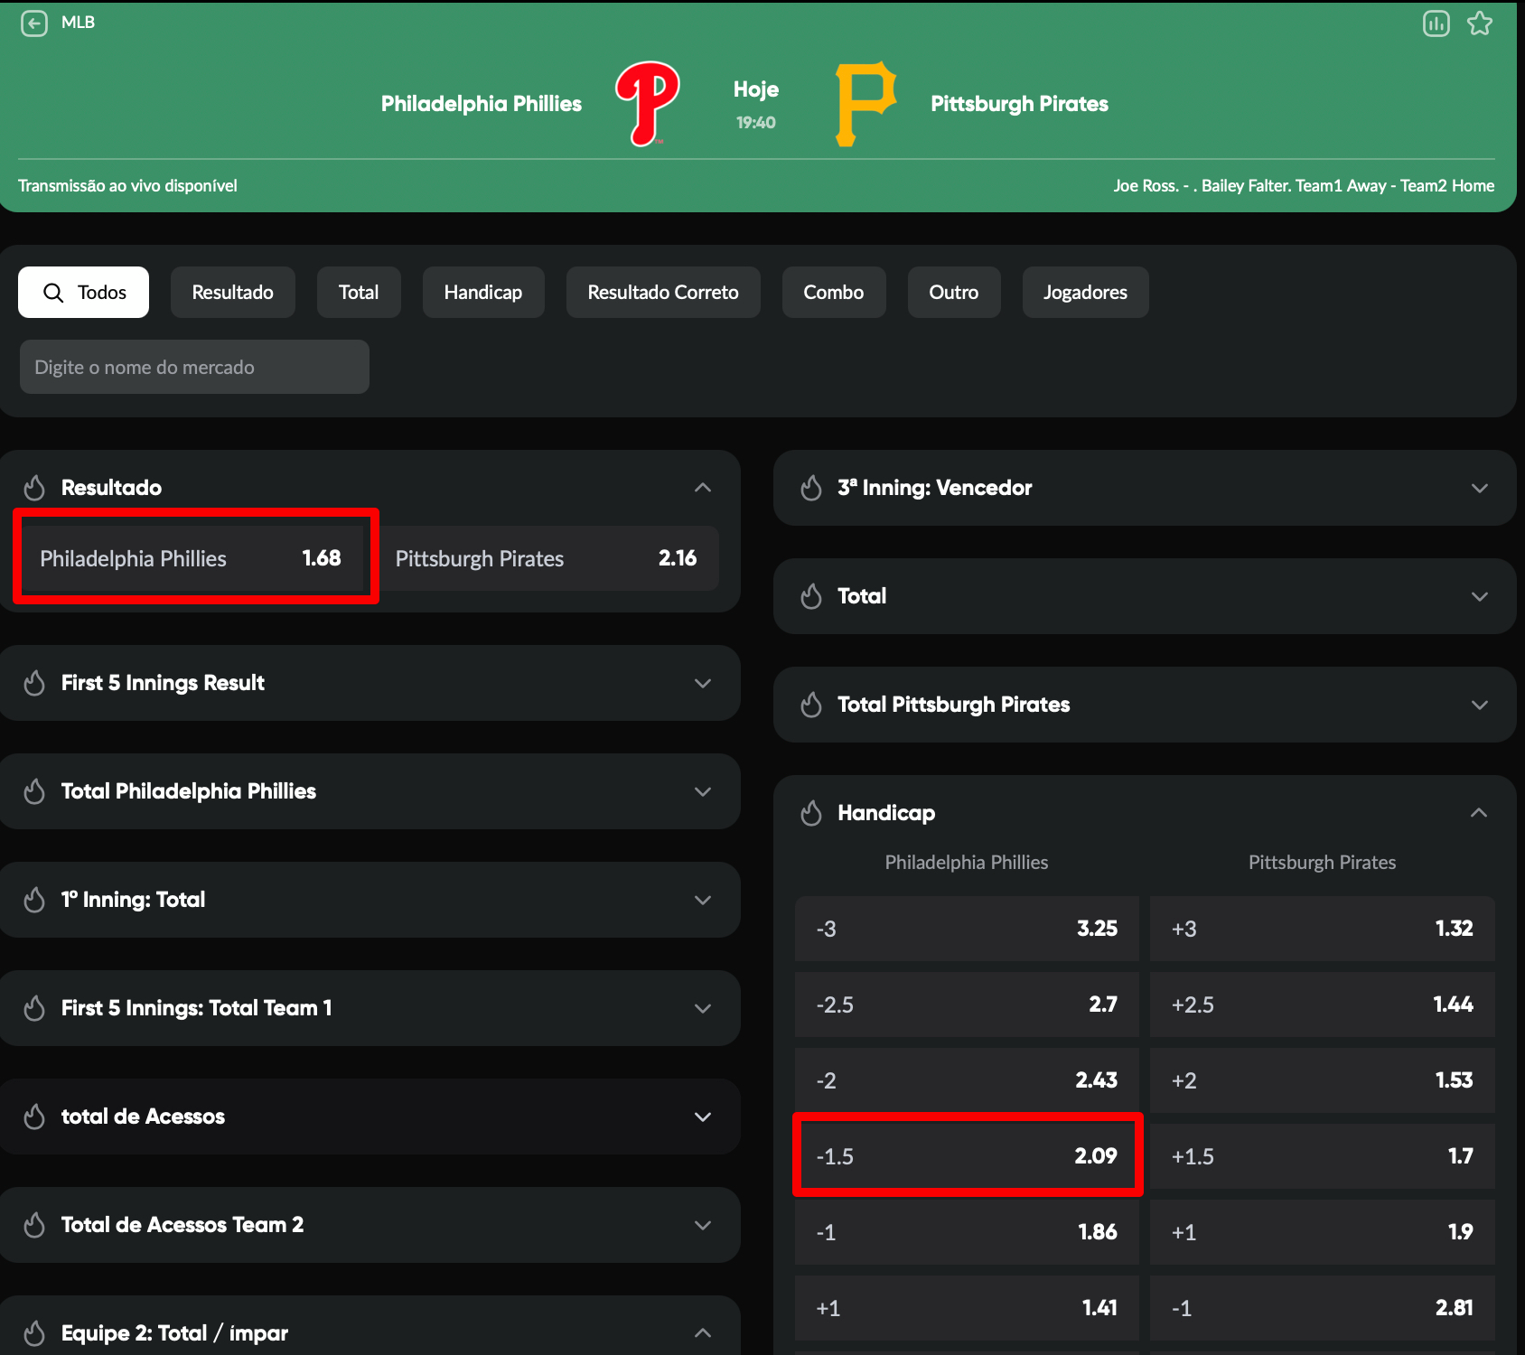Expand the Total Philadelphia Phillies section
1525x1355 pixels.
pyautogui.click(x=703, y=791)
